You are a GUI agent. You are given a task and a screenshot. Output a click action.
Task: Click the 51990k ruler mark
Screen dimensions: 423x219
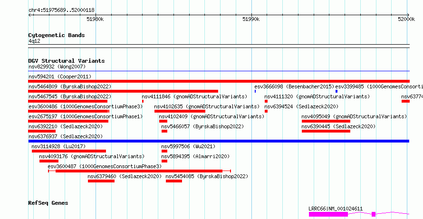[251, 19]
